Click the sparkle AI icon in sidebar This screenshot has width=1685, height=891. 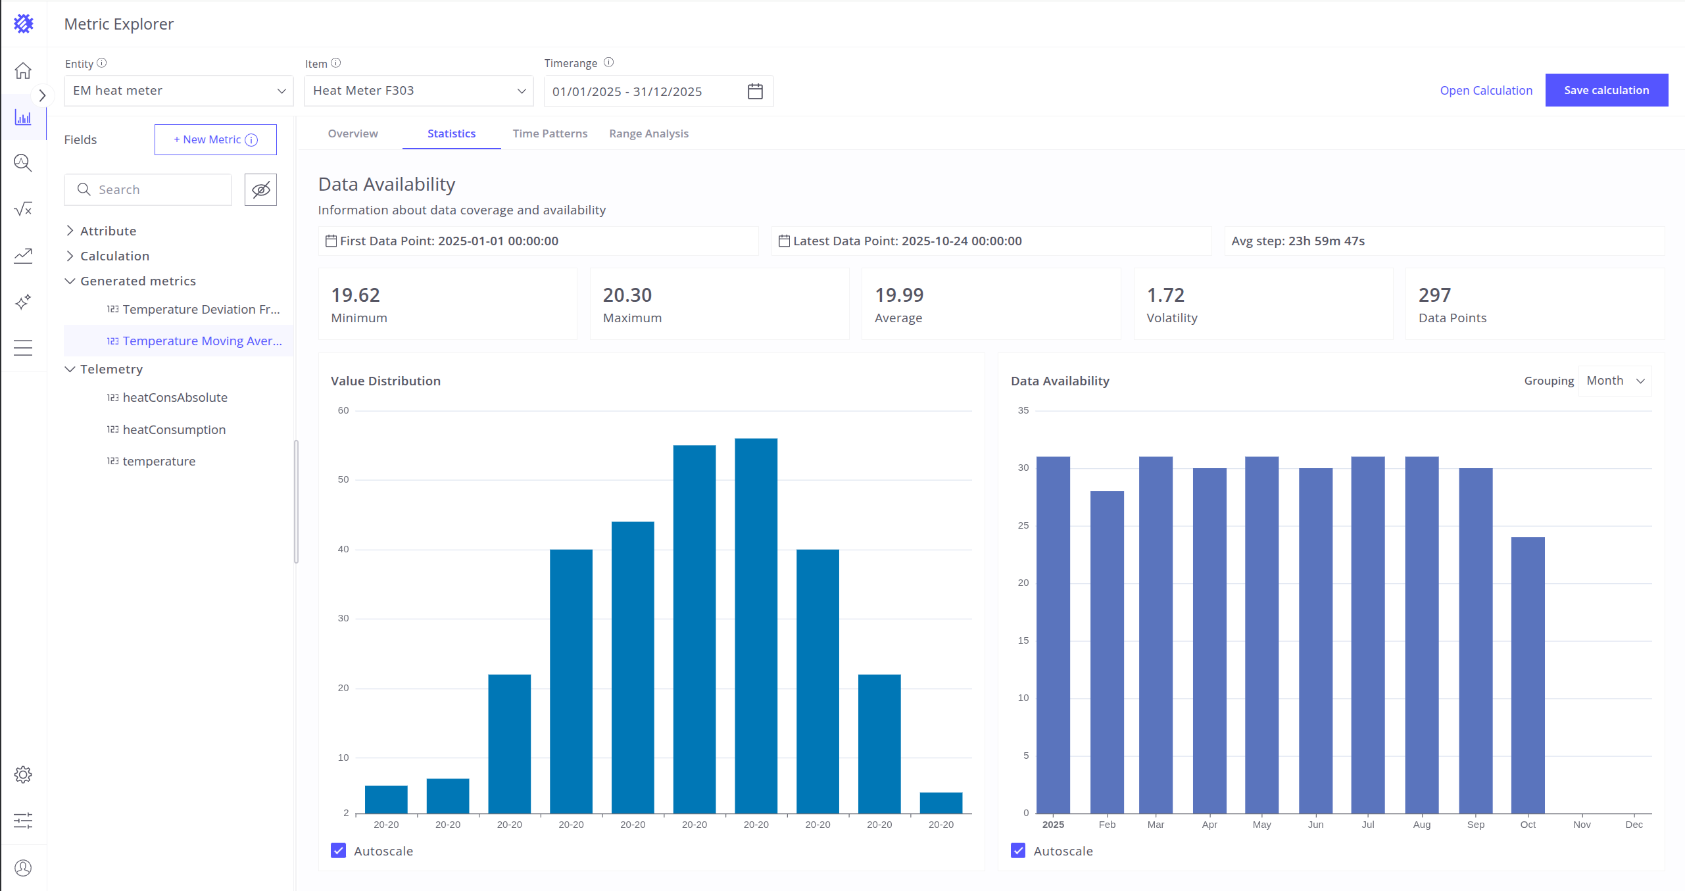(x=23, y=302)
